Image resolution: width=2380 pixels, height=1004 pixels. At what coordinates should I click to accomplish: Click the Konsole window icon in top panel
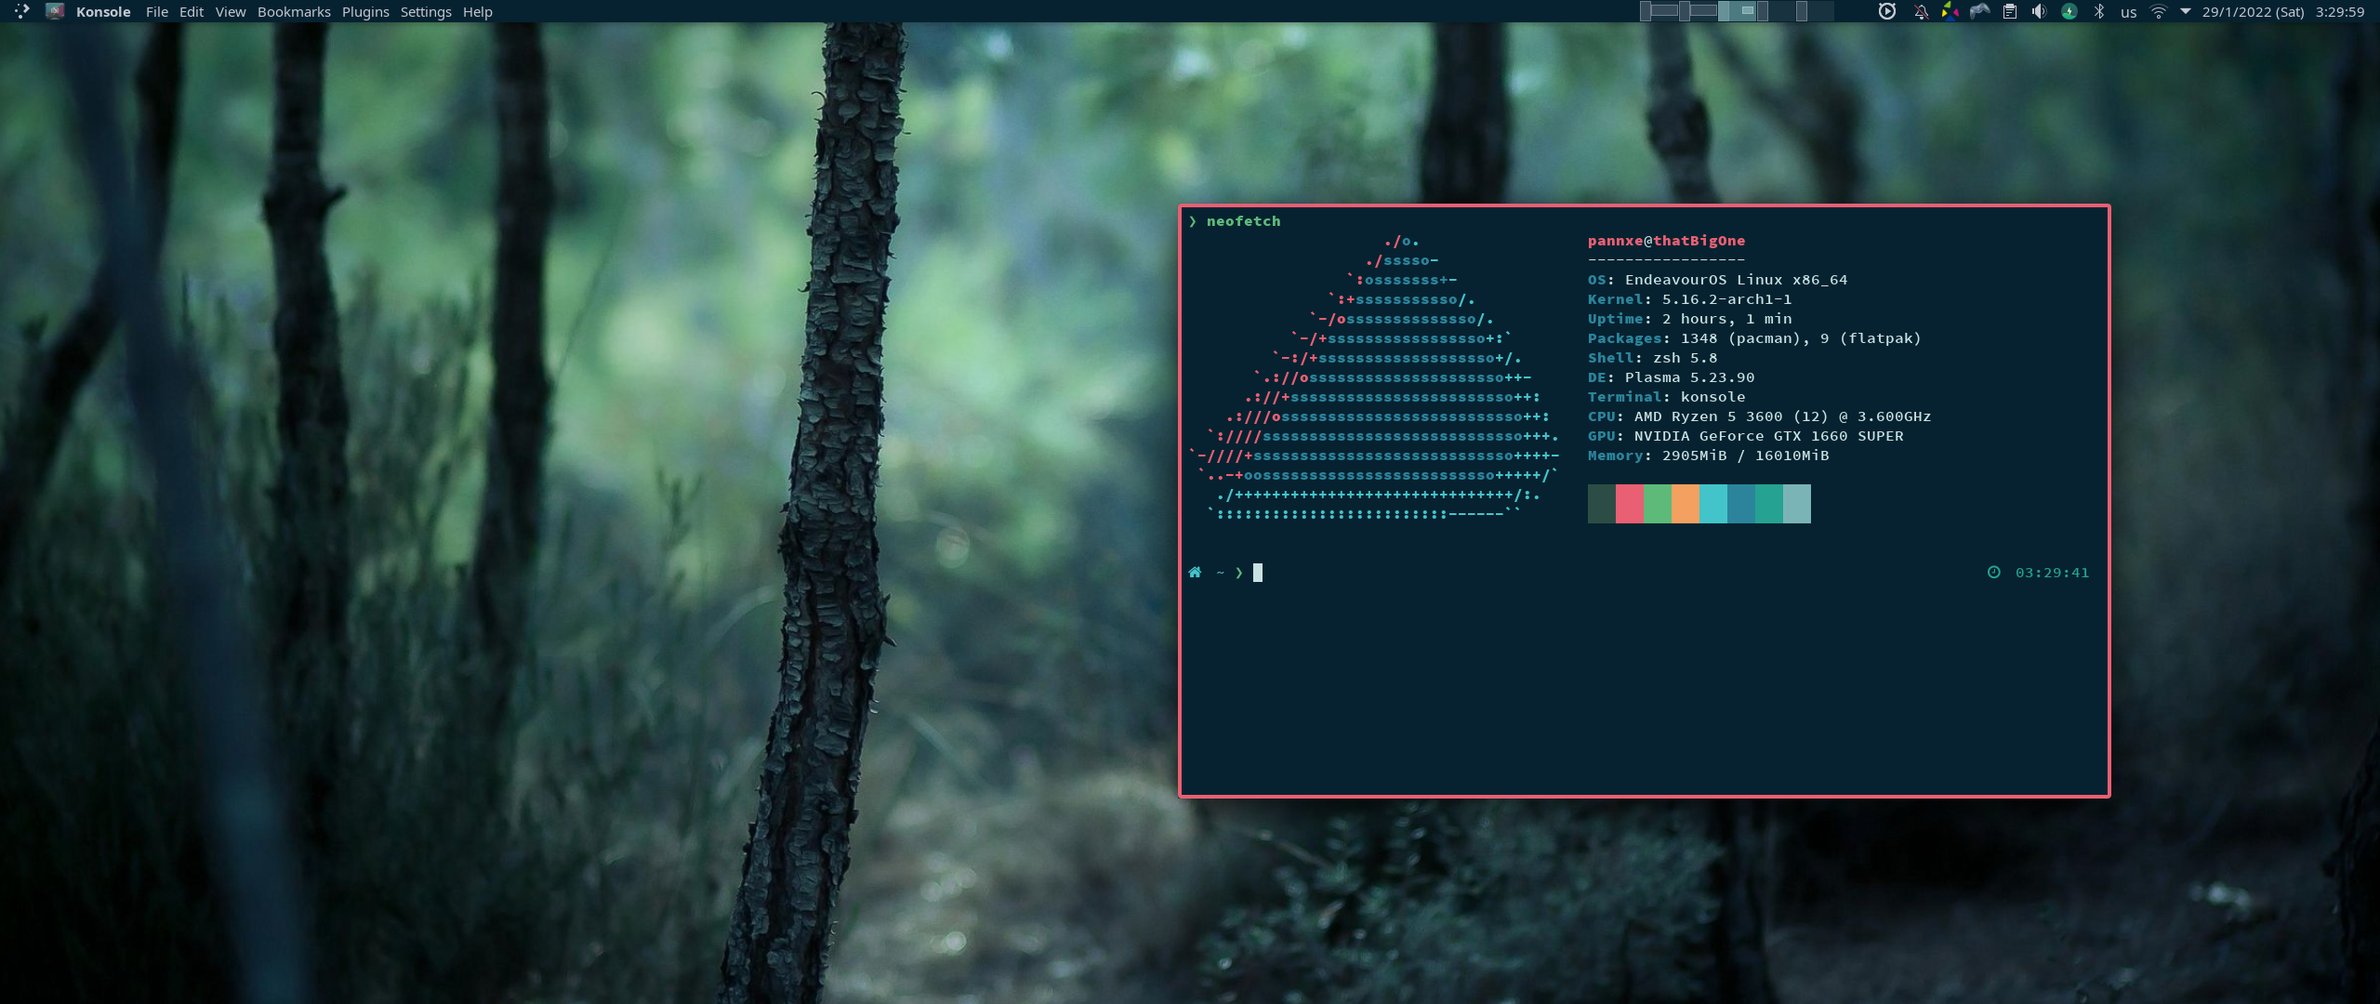[55, 11]
